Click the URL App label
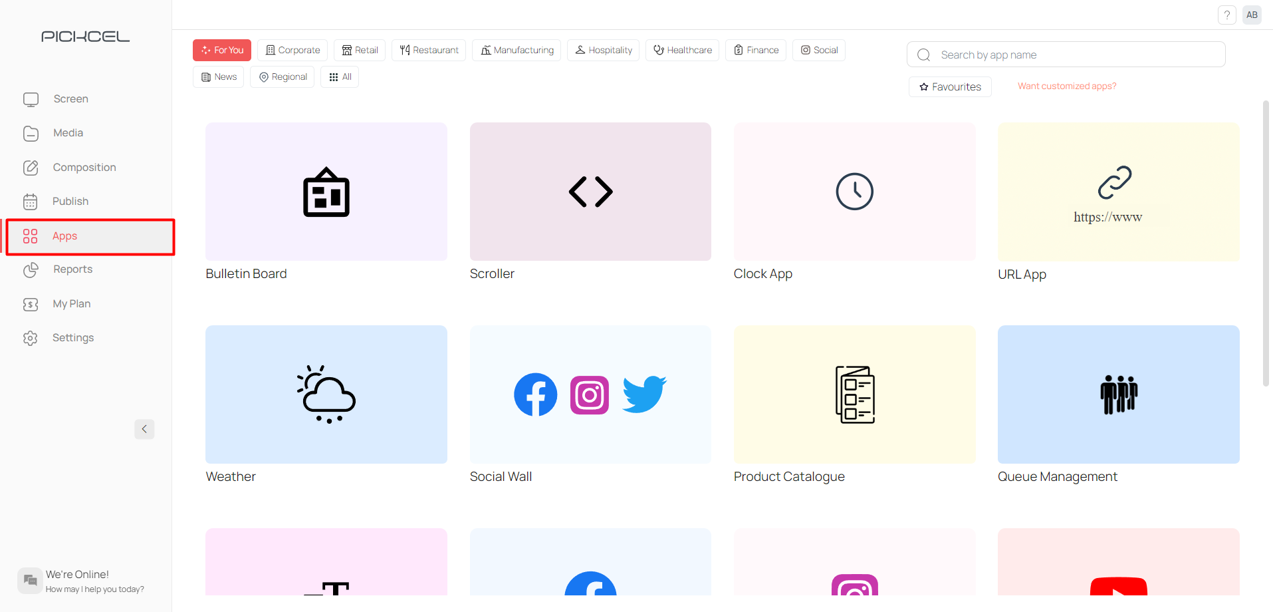Viewport: 1273px width, 612px height. (x=1022, y=274)
